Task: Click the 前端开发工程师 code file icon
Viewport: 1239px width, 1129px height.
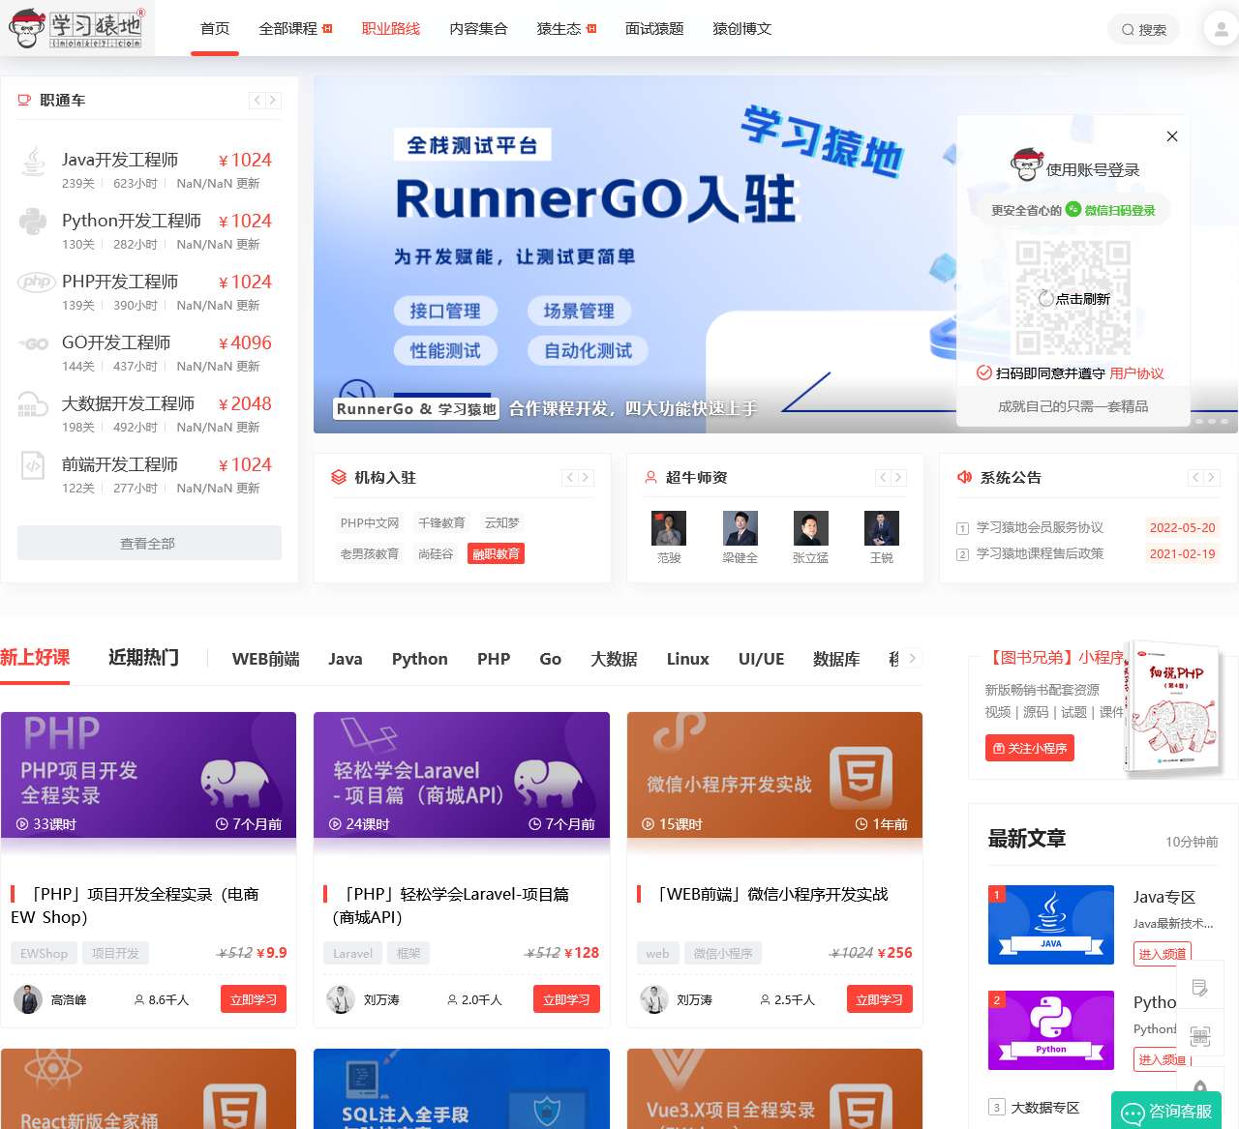Action: 33,465
